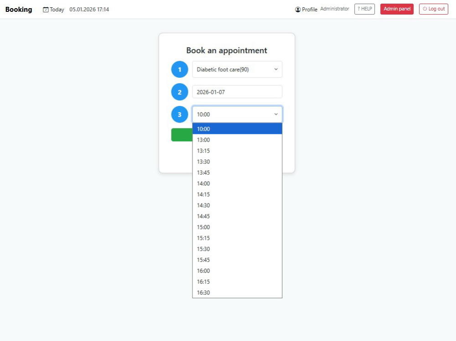Choose the 15:45 time slot
Image resolution: width=456 pixels, height=341 pixels.
coord(237,260)
